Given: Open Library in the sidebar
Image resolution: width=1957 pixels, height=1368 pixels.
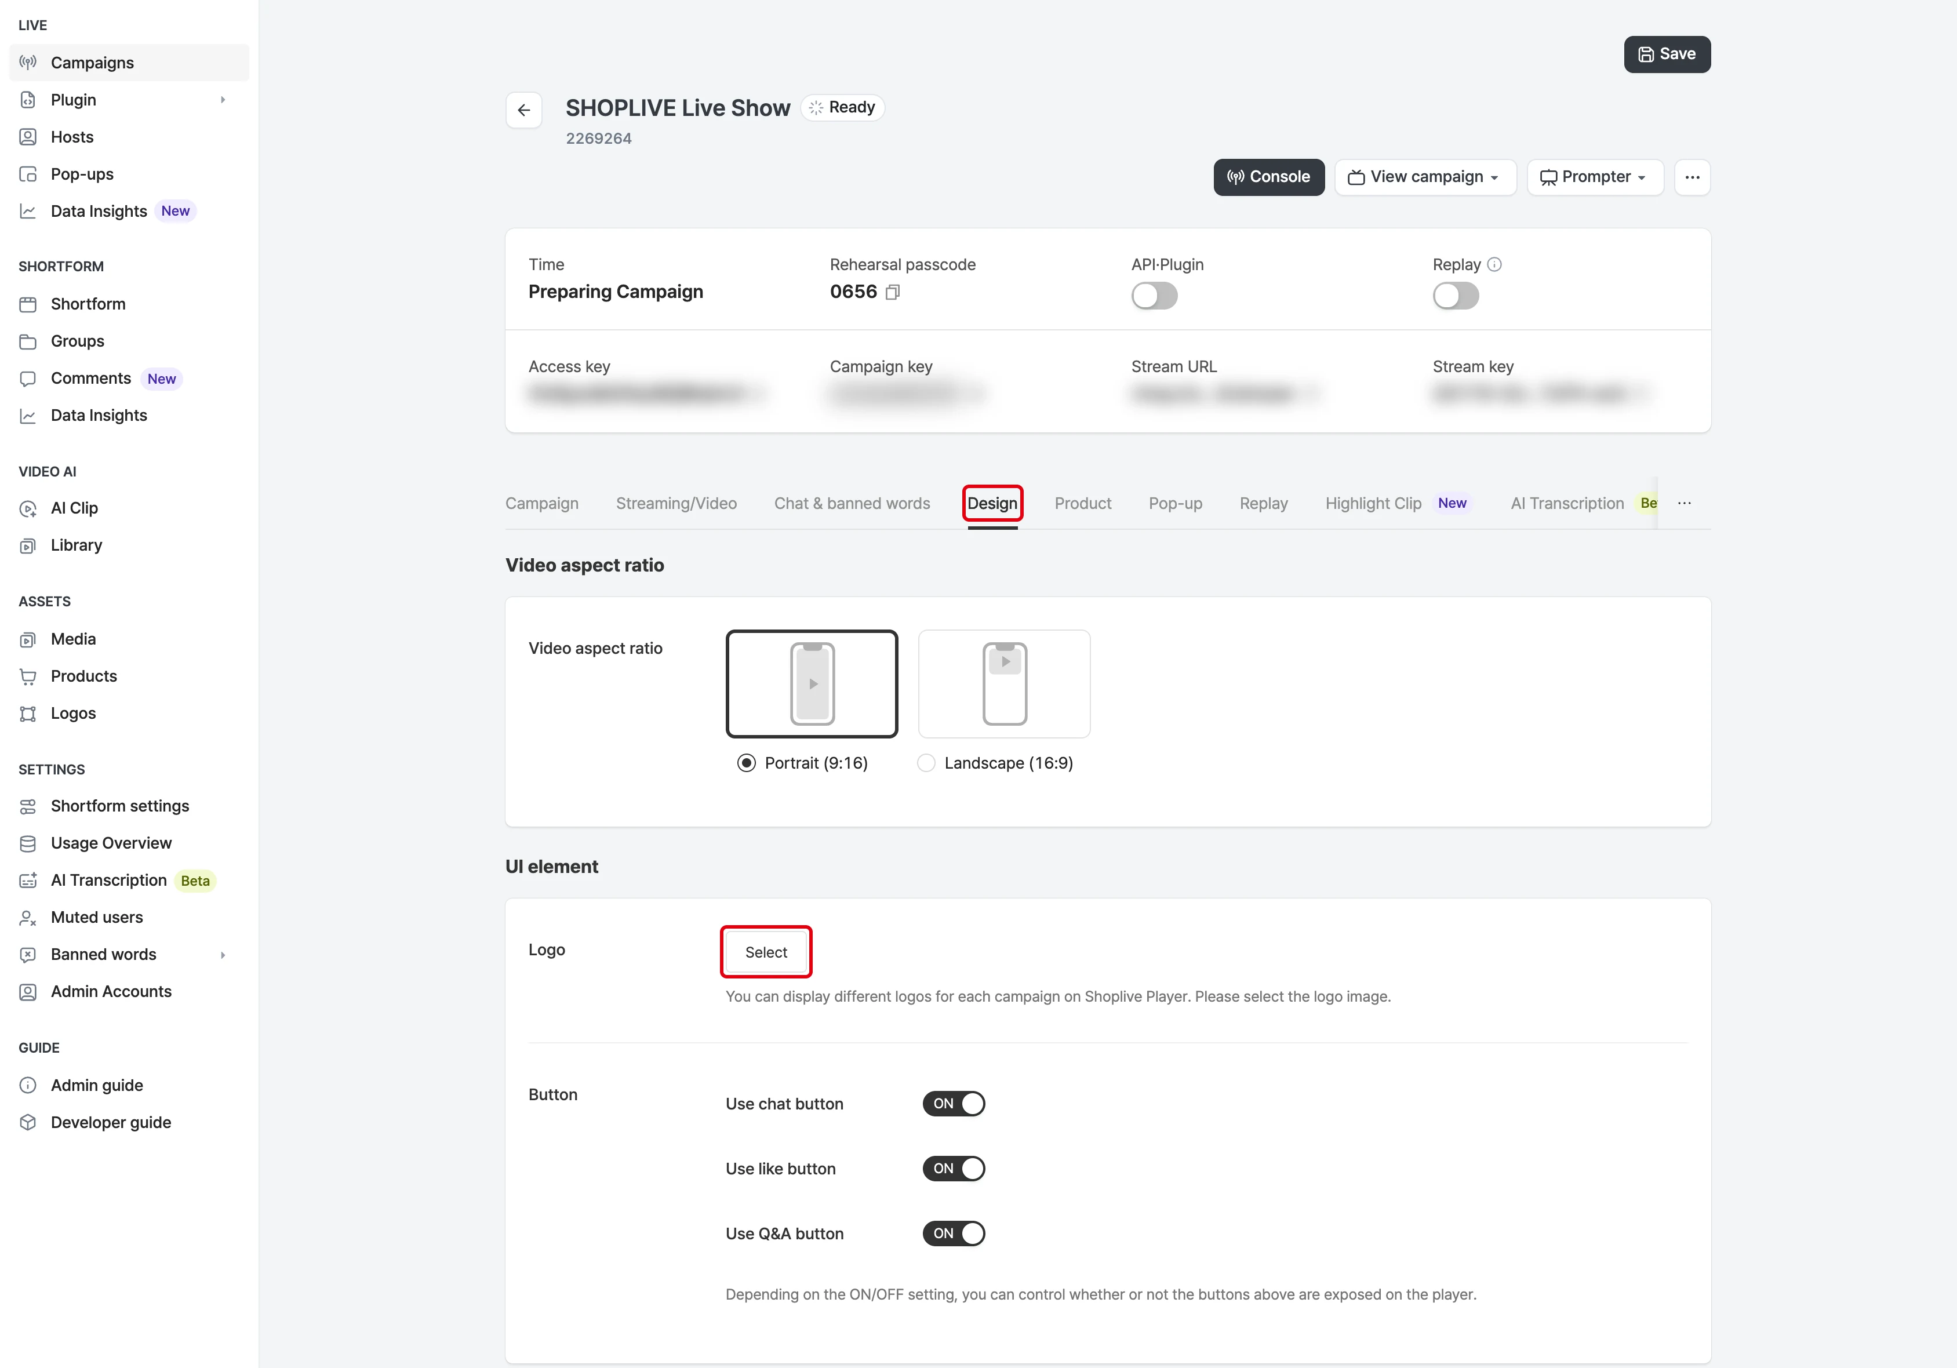Looking at the screenshot, I should [129, 545].
